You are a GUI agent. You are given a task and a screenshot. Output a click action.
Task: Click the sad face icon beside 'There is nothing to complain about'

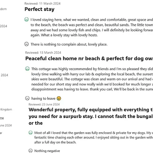coord(27,44)
